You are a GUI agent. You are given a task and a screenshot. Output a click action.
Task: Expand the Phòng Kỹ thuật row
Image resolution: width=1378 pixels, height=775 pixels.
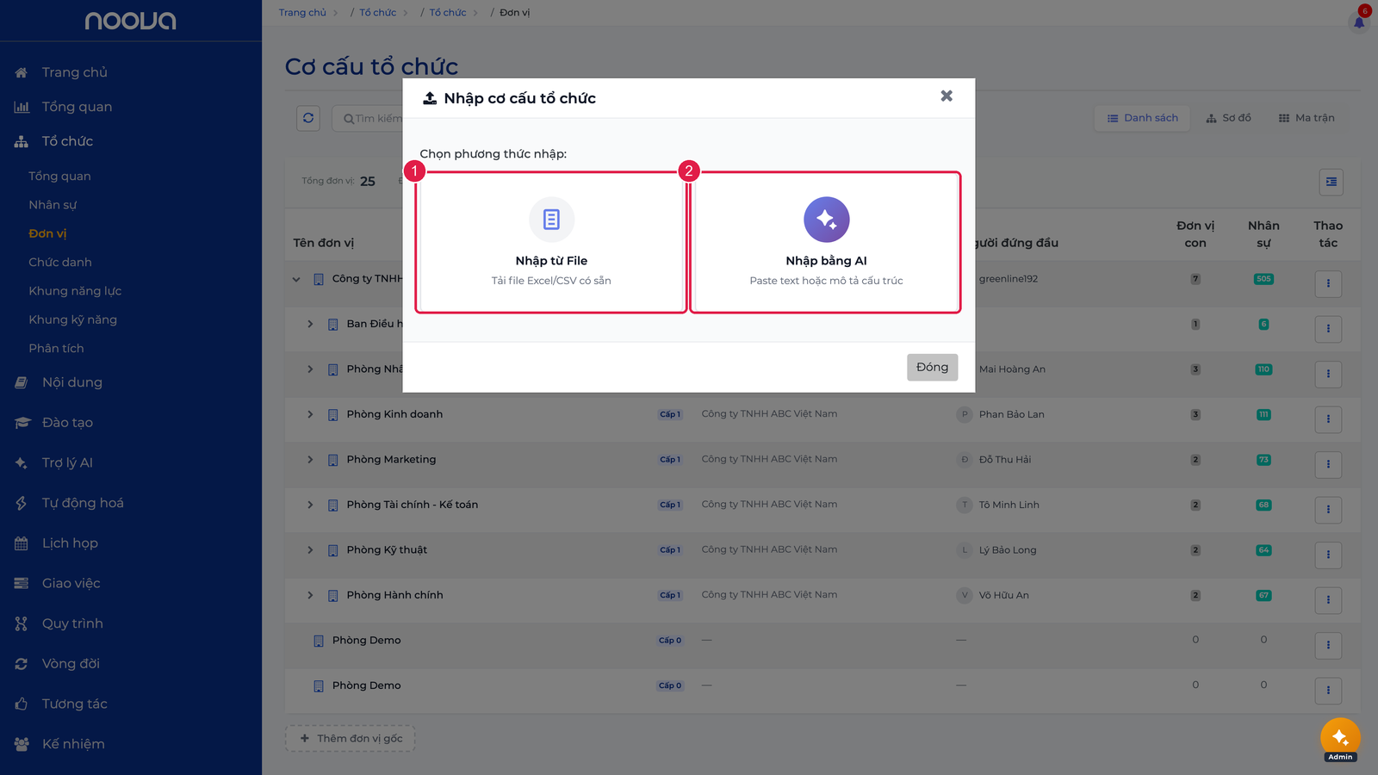(x=310, y=550)
